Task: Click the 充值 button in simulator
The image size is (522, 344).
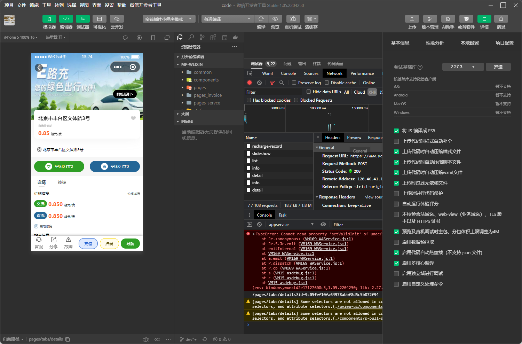Action: click(x=88, y=244)
